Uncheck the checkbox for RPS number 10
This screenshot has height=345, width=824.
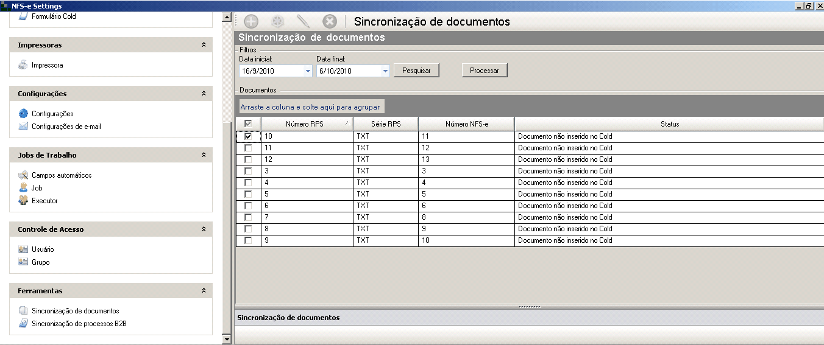coord(248,136)
